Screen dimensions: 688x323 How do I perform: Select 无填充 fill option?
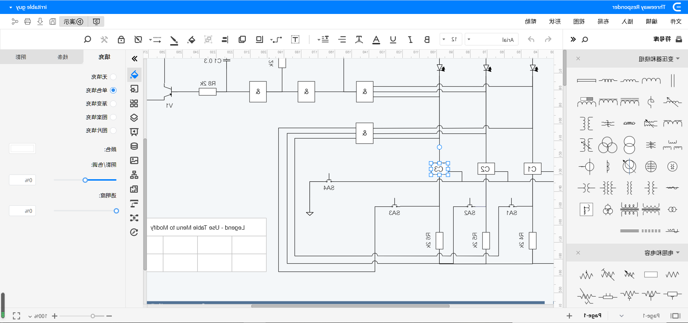(x=104, y=77)
